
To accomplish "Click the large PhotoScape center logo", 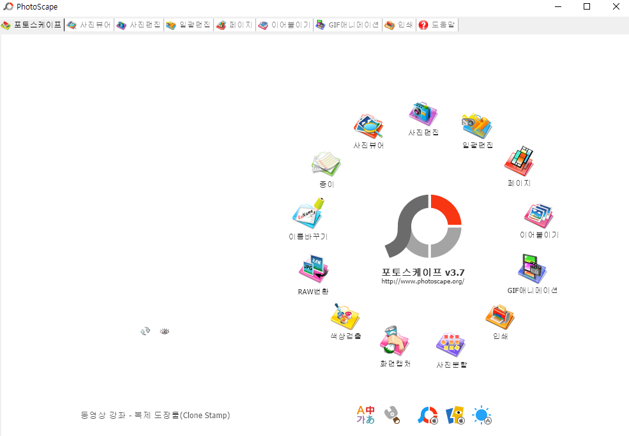I will click(x=423, y=226).
